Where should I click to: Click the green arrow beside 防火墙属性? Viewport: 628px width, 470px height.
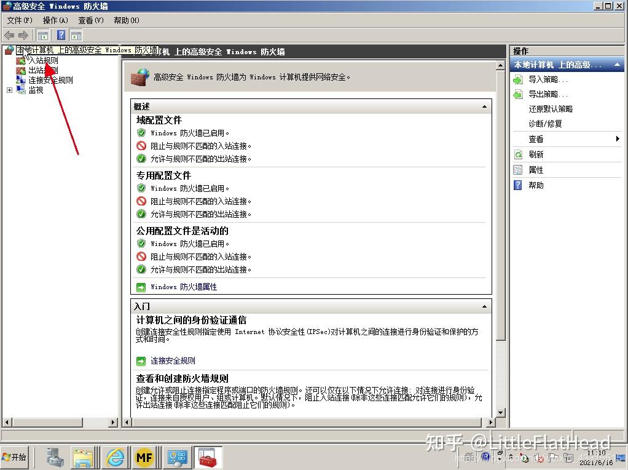(x=141, y=287)
